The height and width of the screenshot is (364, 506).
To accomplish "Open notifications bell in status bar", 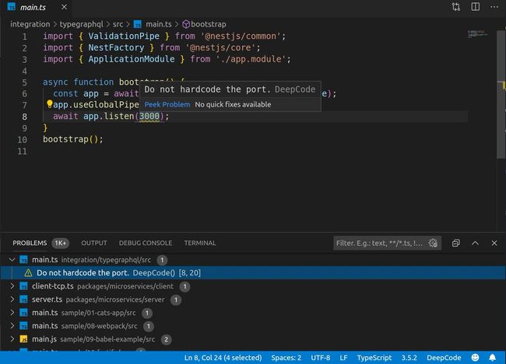I will click(493, 357).
